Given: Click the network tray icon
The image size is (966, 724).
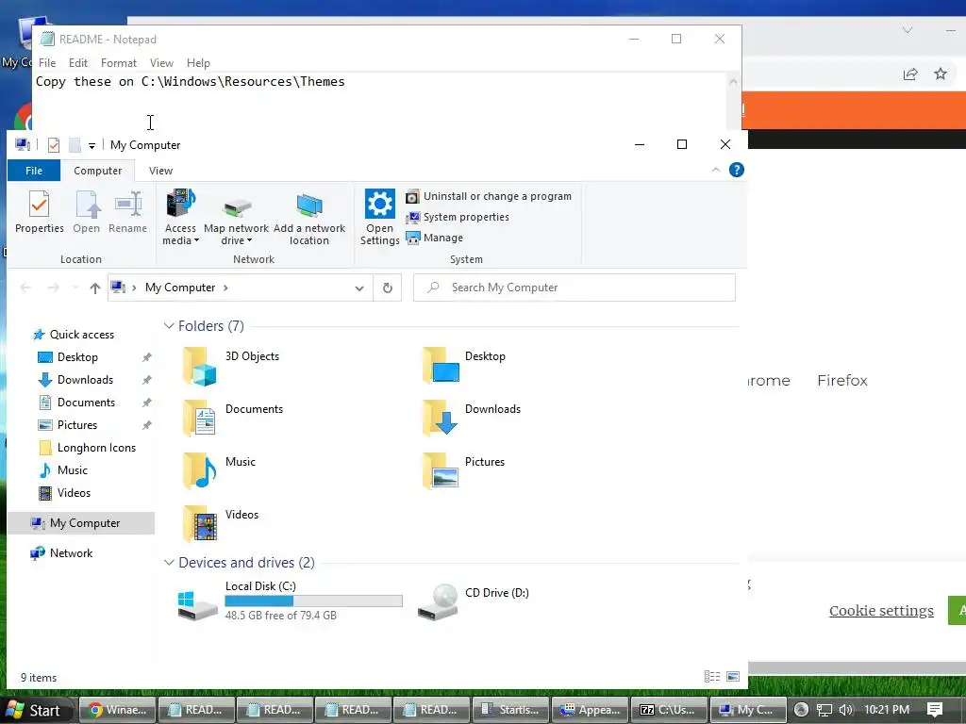Looking at the screenshot, I should click(x=824, y=709).
